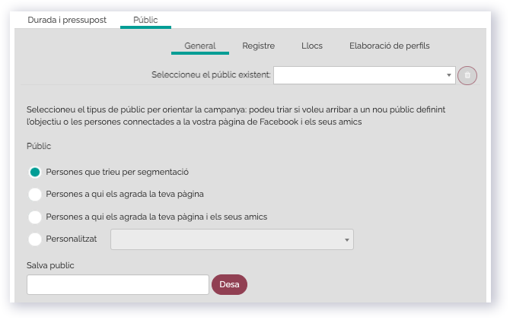Select radio for page fans i els seus amics
Image resolution: width=513 pixels, height=323 pixels.
tap(35, 217)
